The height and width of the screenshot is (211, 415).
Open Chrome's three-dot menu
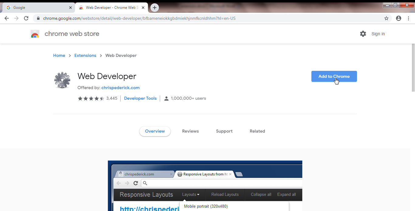tap(408, 18)
